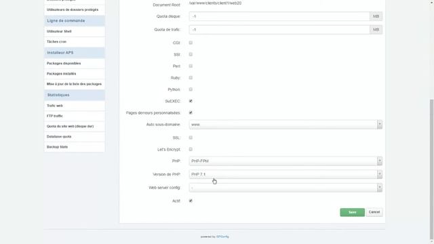Enable the Python checkbox
The height and width of the screenshot is (244, 434).
[x=191, y=89]
